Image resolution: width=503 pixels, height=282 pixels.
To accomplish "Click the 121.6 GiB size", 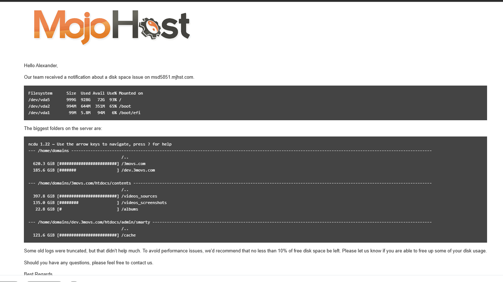I will pyautogui.click(x=44, y=235).
